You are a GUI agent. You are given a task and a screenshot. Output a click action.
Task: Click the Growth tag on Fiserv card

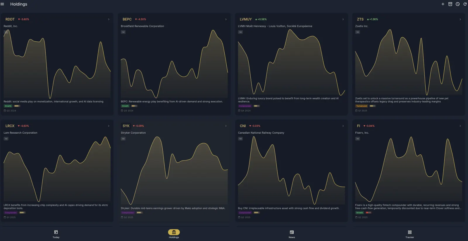point(359,212)
